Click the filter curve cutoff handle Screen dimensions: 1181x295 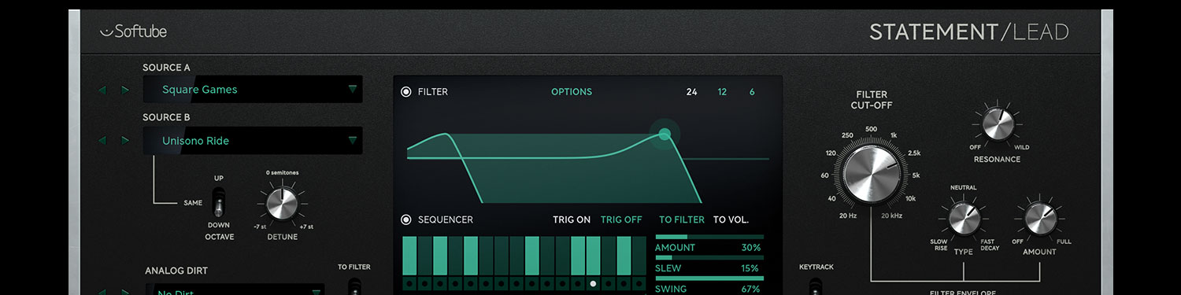665,134
